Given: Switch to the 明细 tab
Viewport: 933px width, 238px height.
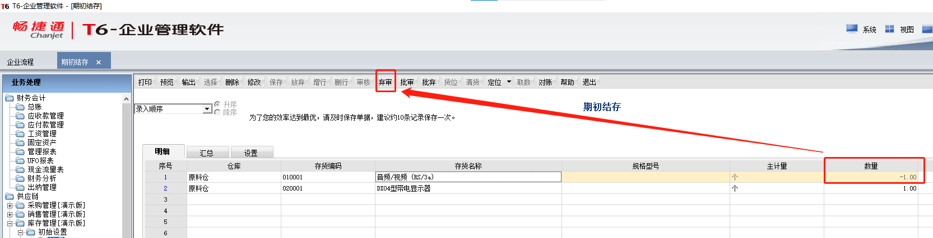Looking at the screenshot, I should click(163, 151).
